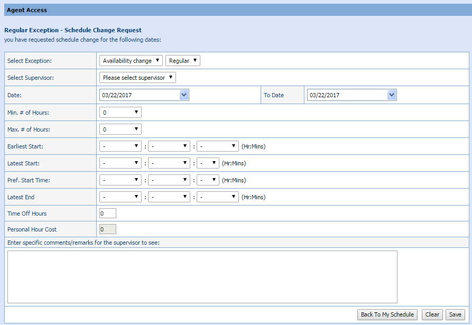Expand the Please select supervisor dropdown
Screen dimensions: 472x325
pyautogui.click(x=137, y=78)
